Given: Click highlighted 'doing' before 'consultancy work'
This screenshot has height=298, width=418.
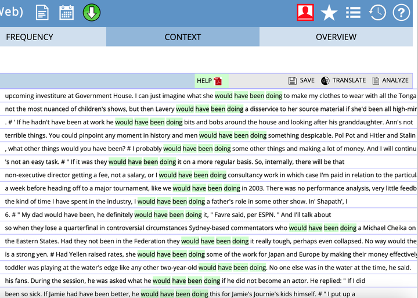Looking at the screenshot, I should 218,175.
